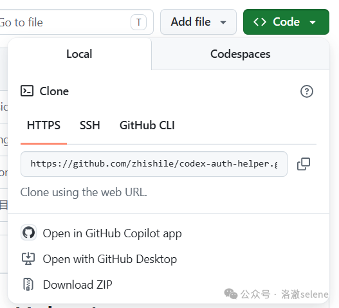Open the Add file menu
This screenshot has height=308, width=339.
pos(198,22)
